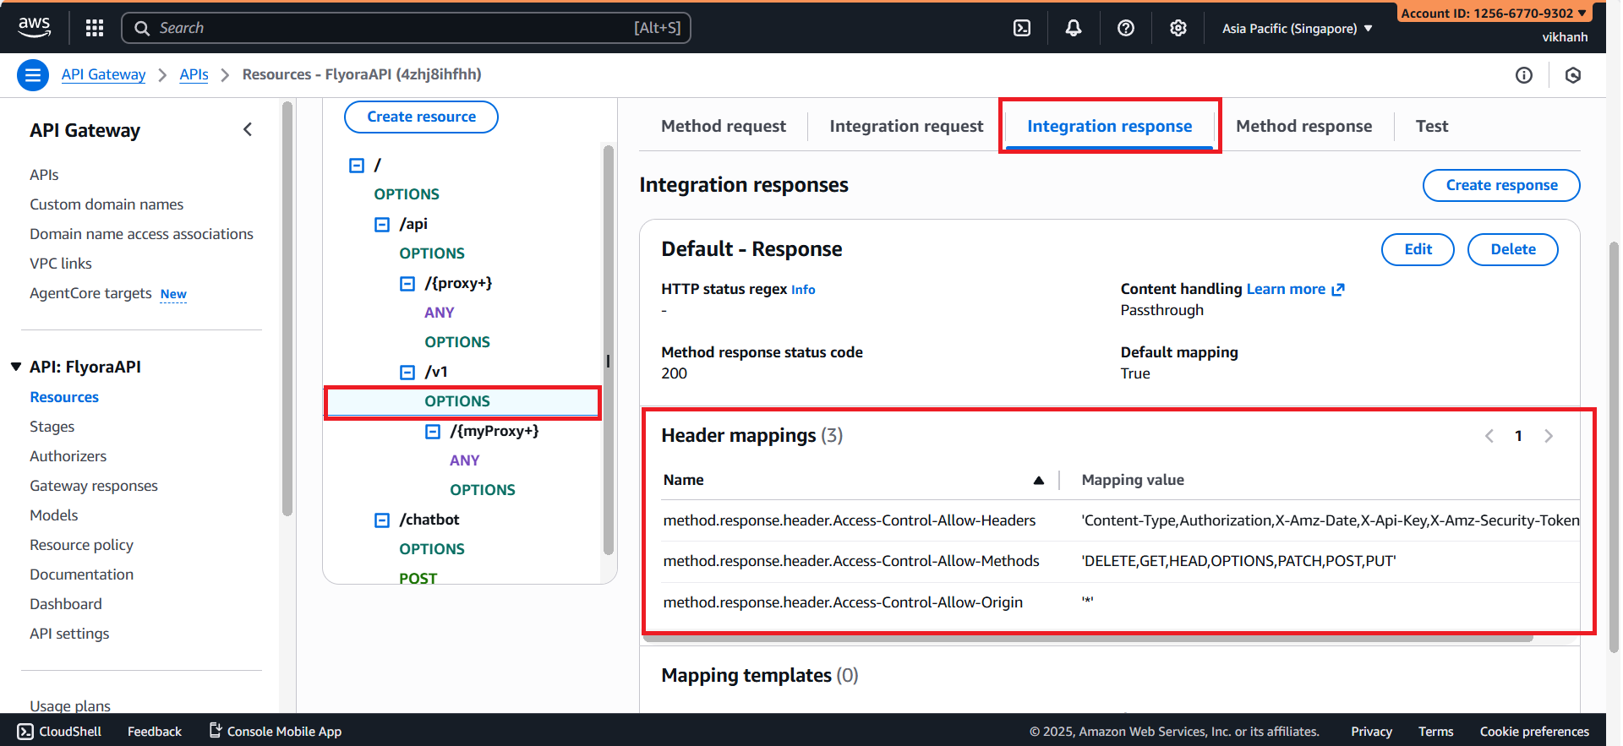The image size is (1623, 746).
Task: Select ANY method under /{myProxy+}
Action: pos(465,460)
